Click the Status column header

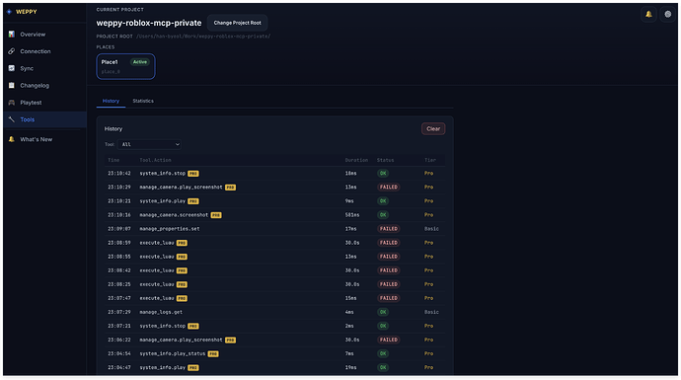385,160
